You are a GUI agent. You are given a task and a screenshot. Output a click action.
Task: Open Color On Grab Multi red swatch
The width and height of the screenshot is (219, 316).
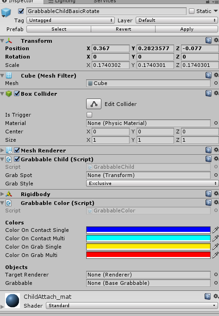point(148,255)
